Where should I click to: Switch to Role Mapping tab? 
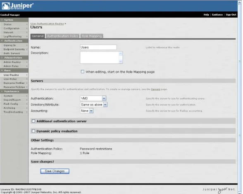click(92, 36)
